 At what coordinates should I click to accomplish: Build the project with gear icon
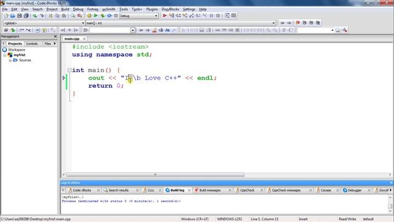coord(89,15)
